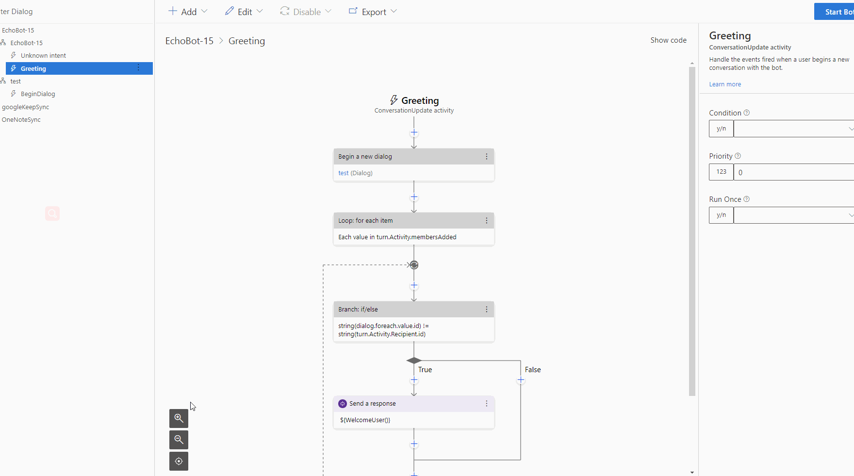Screen dimensions: 854x476
Task: Open more options on Loop: for each item
Action: pyautogui.click(x=487, y=221)
